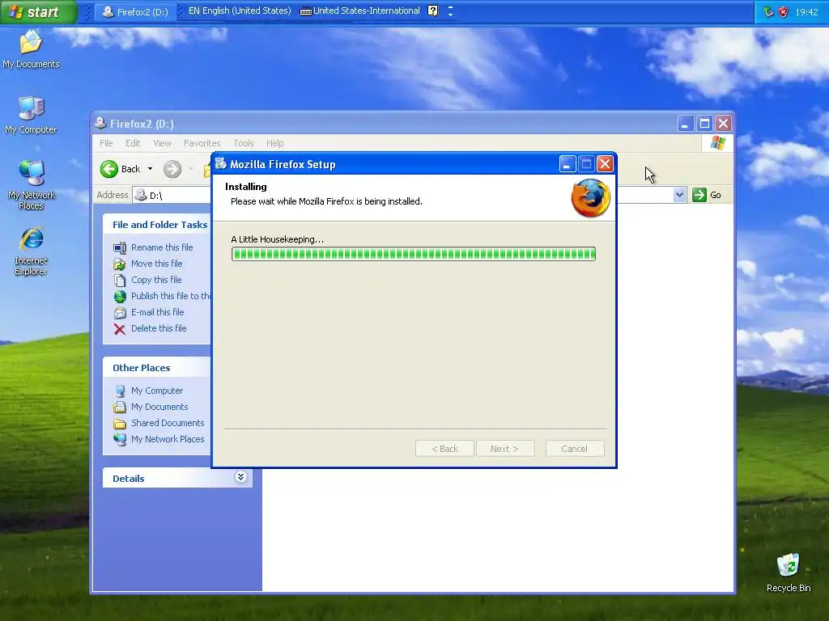
Task: Click the Forward arrow in the Explorer toolbar
Action: click(x=172, y=169)
